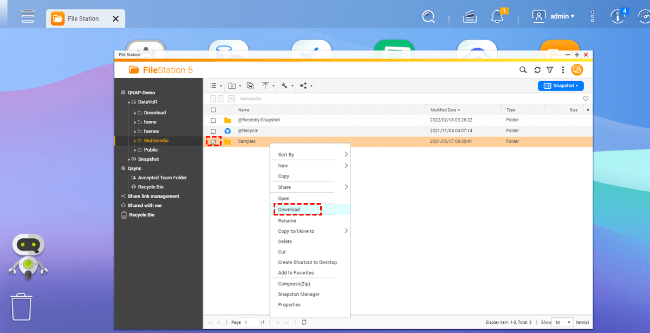Click the File Station search icon
The width and height of the screenshot is (650, 333).
tap(523, 70)
